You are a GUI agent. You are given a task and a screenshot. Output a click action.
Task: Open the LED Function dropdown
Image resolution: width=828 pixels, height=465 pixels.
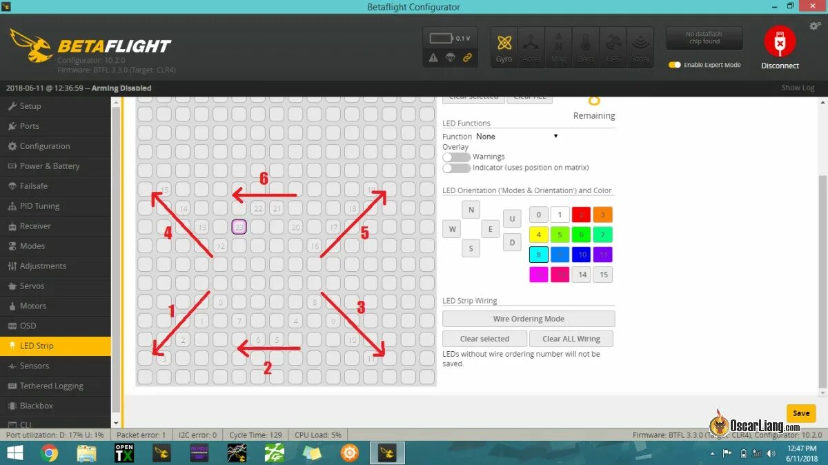[x=517, y=137]
